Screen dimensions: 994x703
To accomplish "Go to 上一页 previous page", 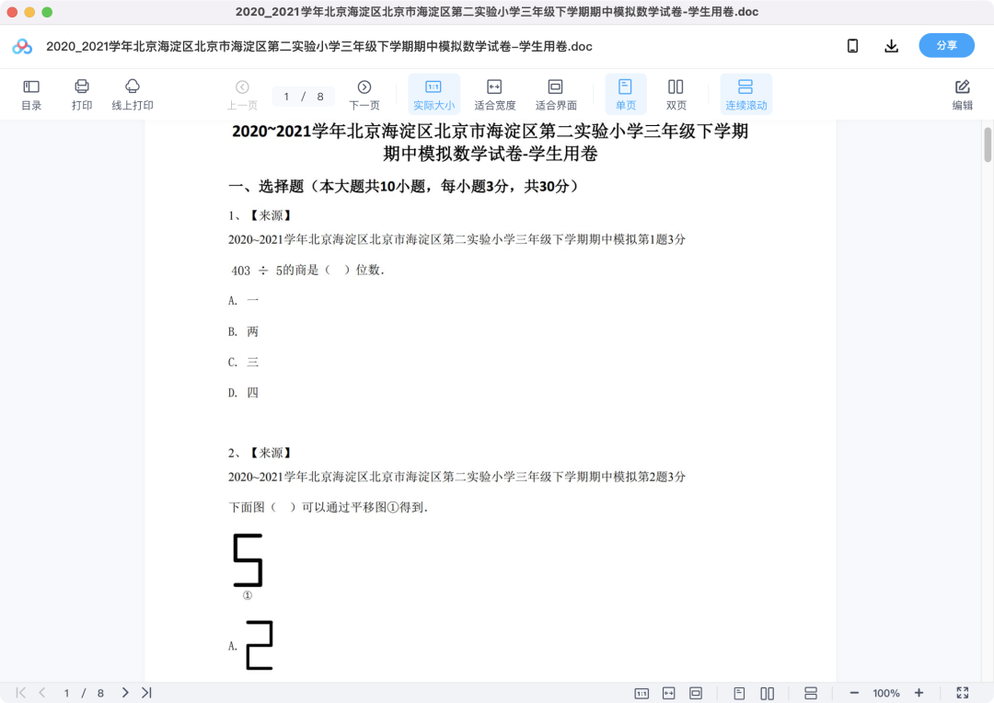I will click(242, 95).
